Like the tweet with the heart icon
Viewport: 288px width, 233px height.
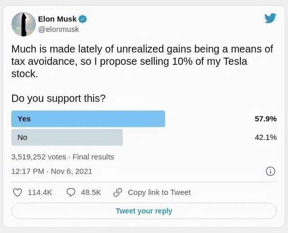pyautogui.click(x=18, y=193)
